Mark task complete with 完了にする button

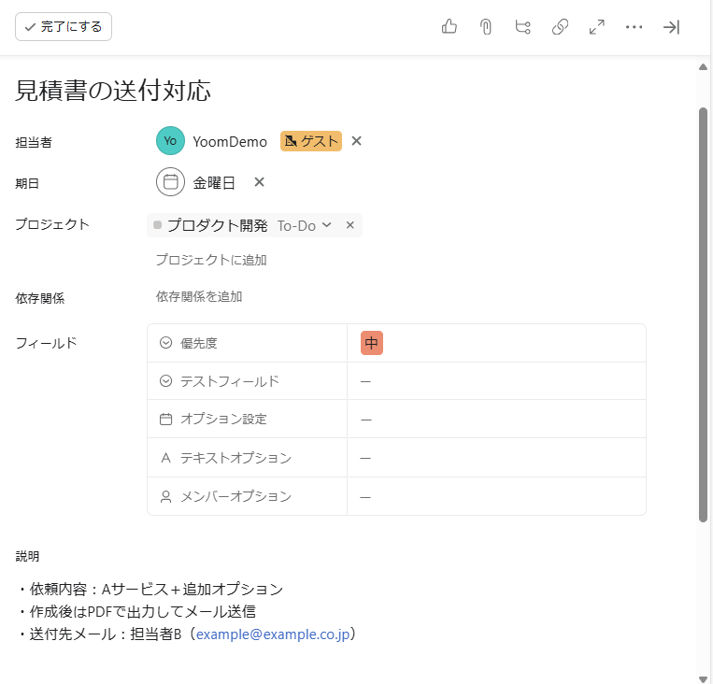click(64, 27)
